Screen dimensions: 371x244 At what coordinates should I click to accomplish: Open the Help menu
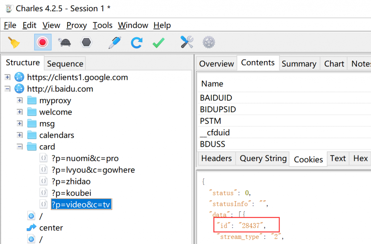click(x=162, y=25)
